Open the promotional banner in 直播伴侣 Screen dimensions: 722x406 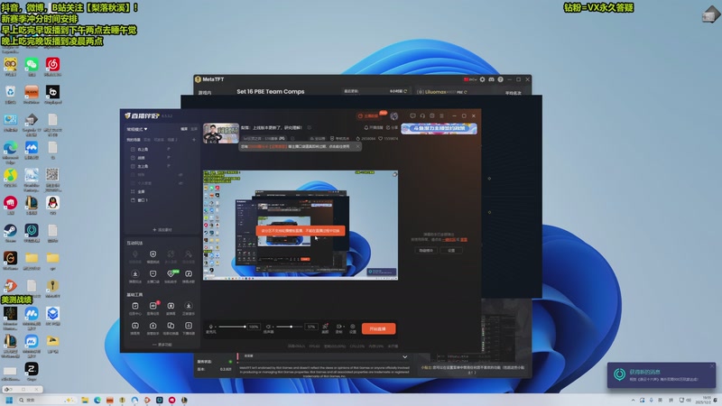439,128
